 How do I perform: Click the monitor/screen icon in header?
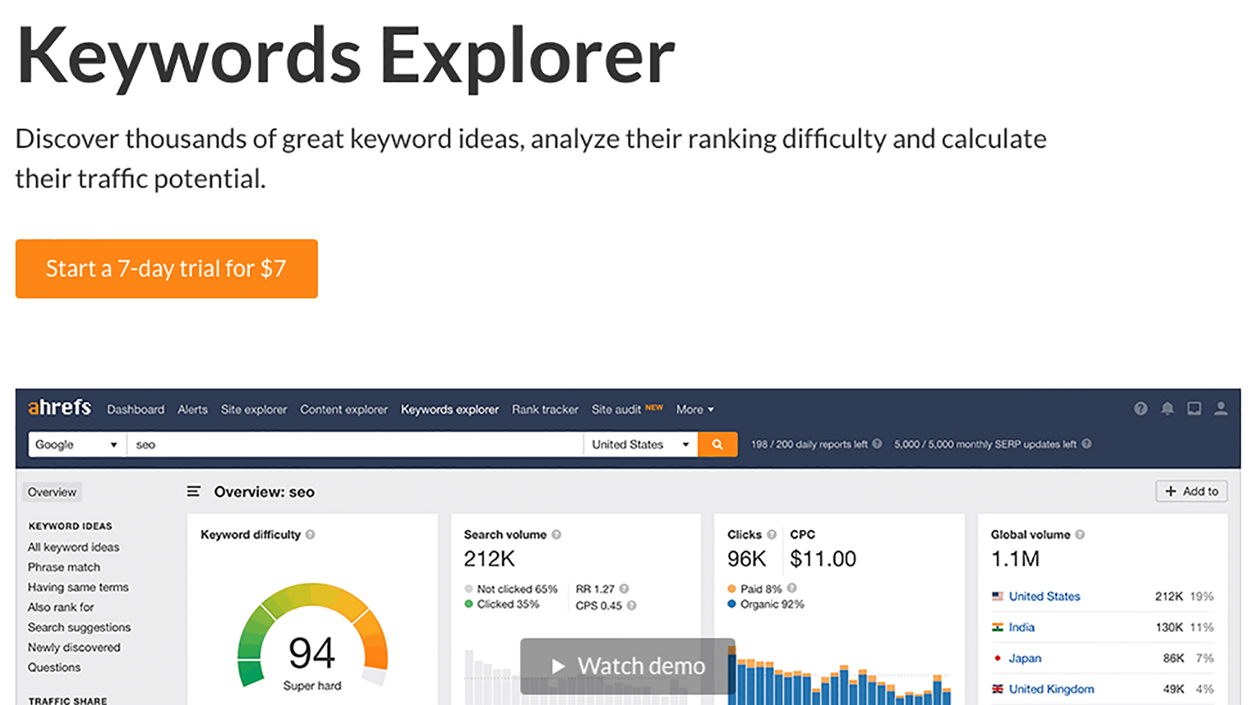coord(1194,409)
